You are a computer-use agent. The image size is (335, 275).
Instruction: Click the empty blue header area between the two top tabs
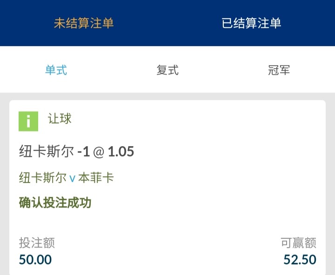tap(167, 23)
